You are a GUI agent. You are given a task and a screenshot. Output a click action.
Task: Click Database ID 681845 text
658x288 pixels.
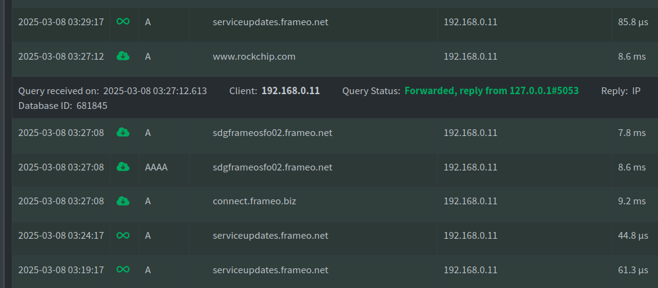click(62, 106)
